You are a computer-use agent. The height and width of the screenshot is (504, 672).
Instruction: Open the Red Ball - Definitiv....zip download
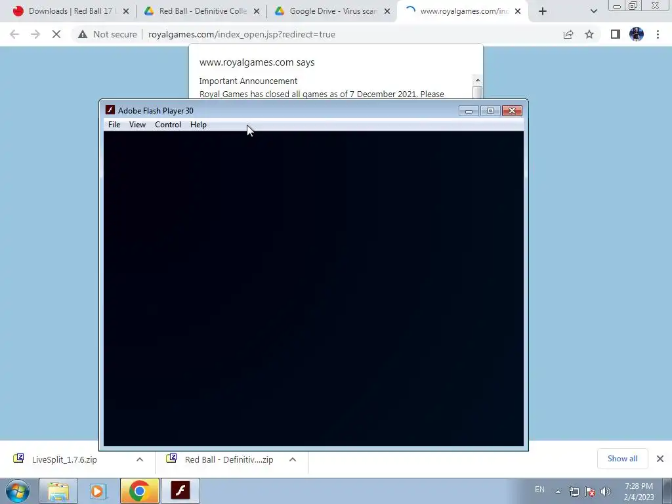click(x=229, y=459)
